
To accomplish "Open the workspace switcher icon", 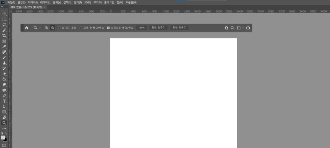I will (x=239, y=28).
